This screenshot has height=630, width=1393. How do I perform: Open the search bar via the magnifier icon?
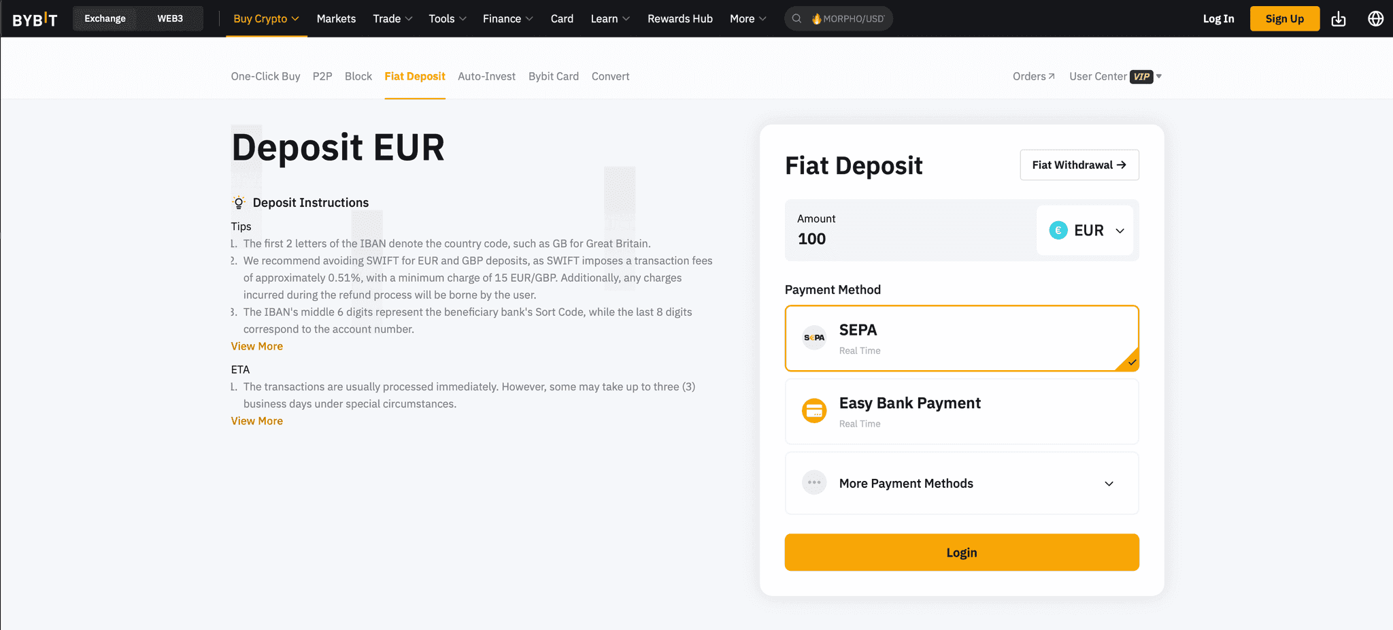coord(796,18)
